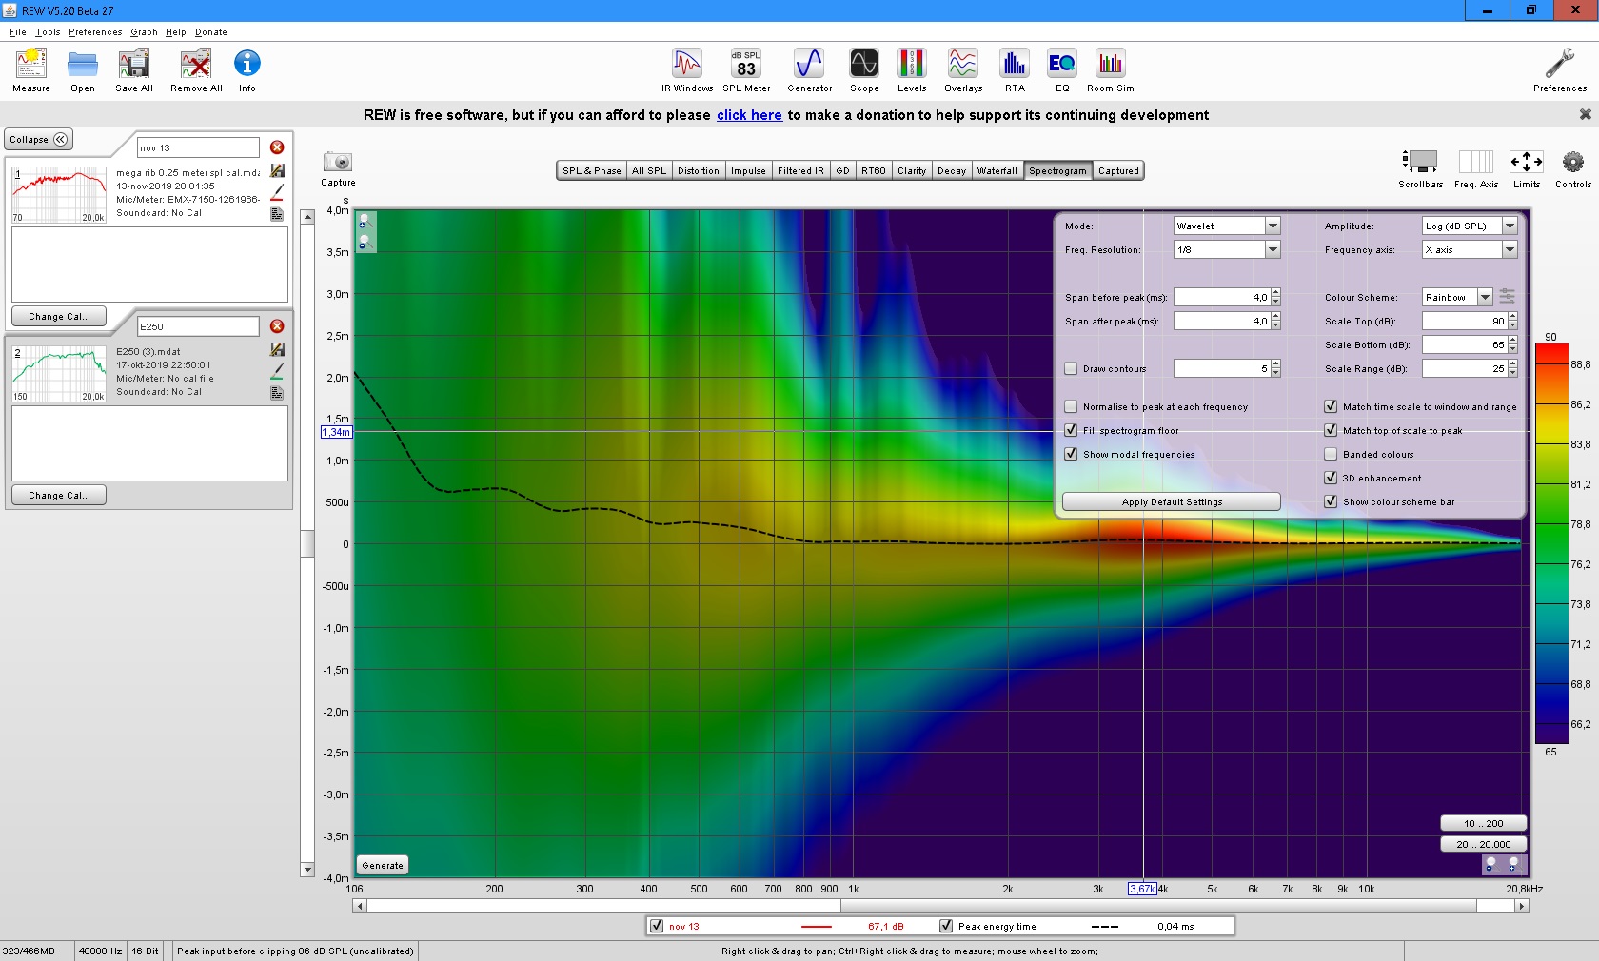Open IR Windows settings
The height and width of the screenshot is (961, 1599).
pos(687,70)
